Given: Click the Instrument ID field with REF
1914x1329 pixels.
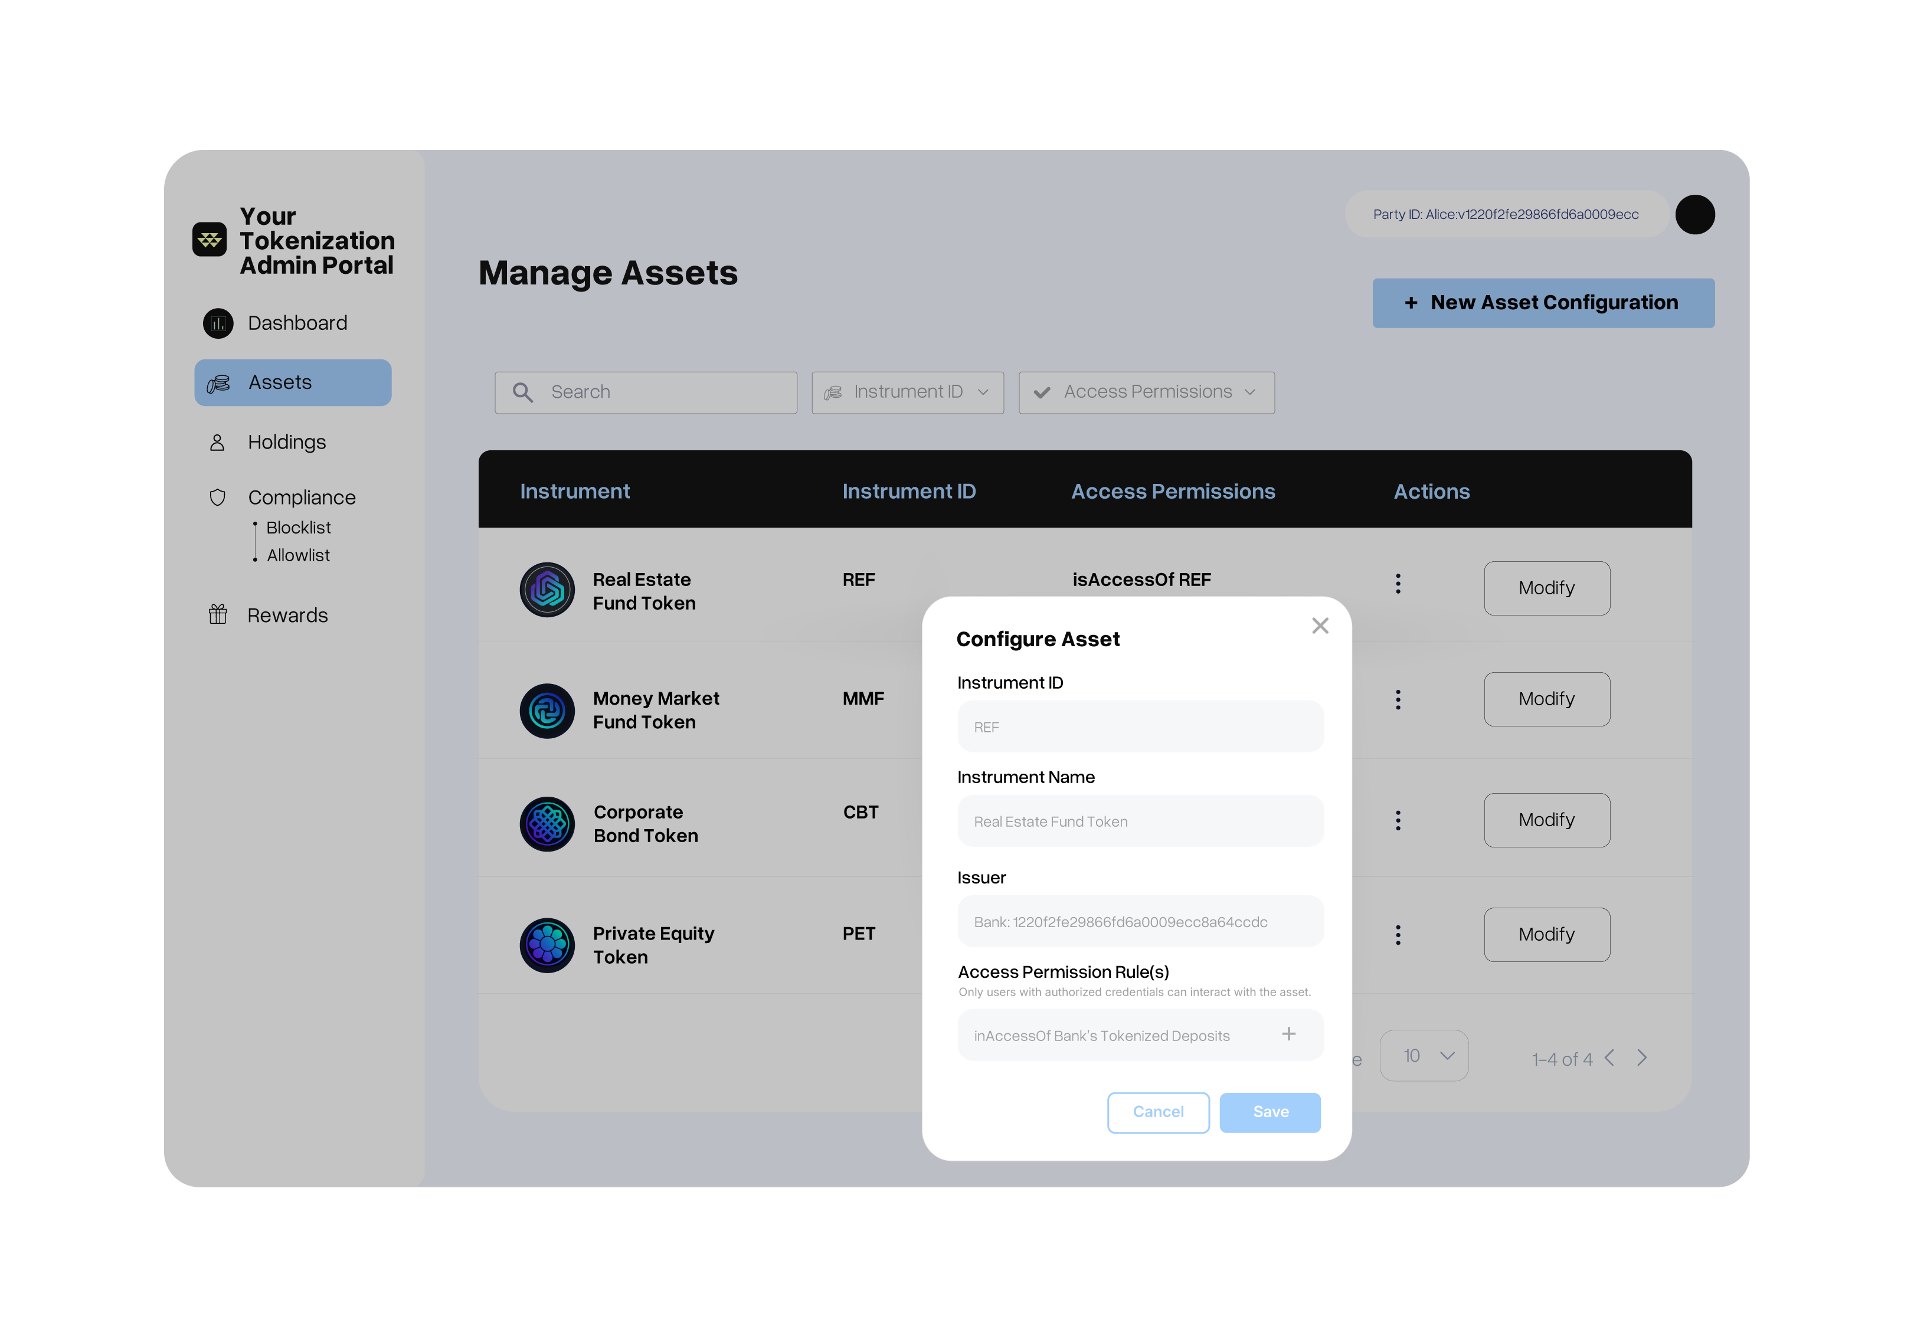Looking at the screenshot, I should [x=1140, y=727].
